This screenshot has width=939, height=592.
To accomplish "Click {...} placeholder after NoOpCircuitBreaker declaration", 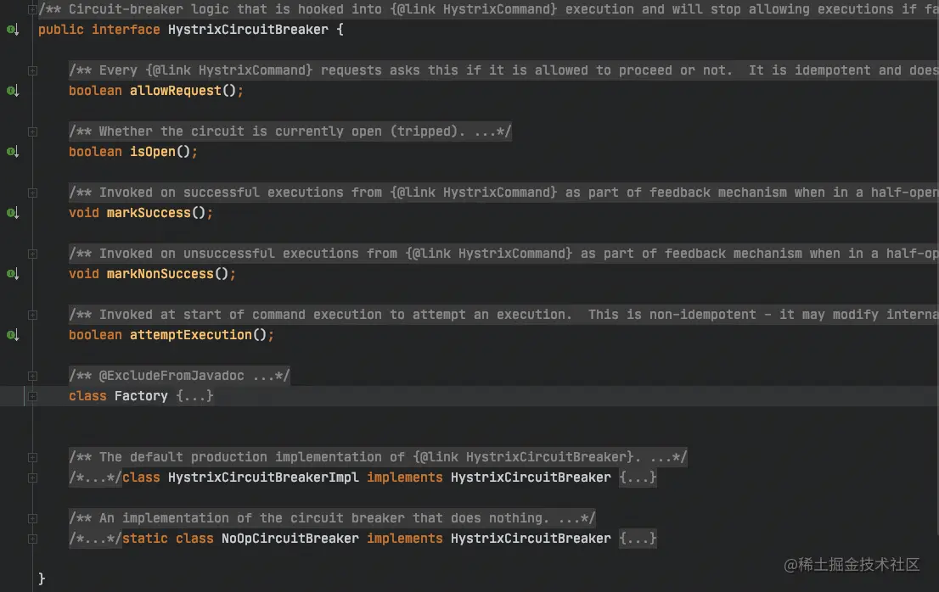I will coord(638,539).
